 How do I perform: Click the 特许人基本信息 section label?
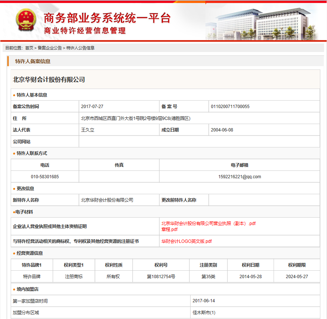[32, 95]
